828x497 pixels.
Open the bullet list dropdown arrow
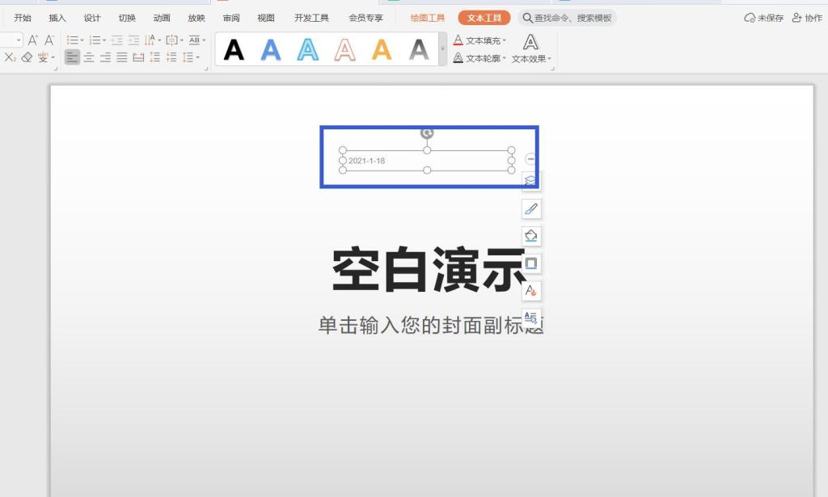click(x=81, y=39)
